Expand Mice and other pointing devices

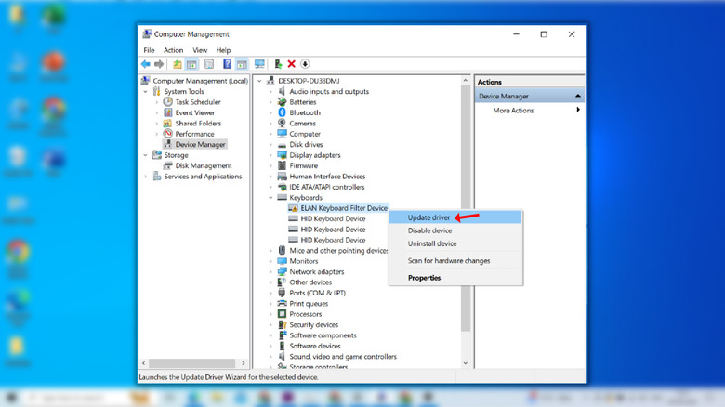(x=271, y=251)
